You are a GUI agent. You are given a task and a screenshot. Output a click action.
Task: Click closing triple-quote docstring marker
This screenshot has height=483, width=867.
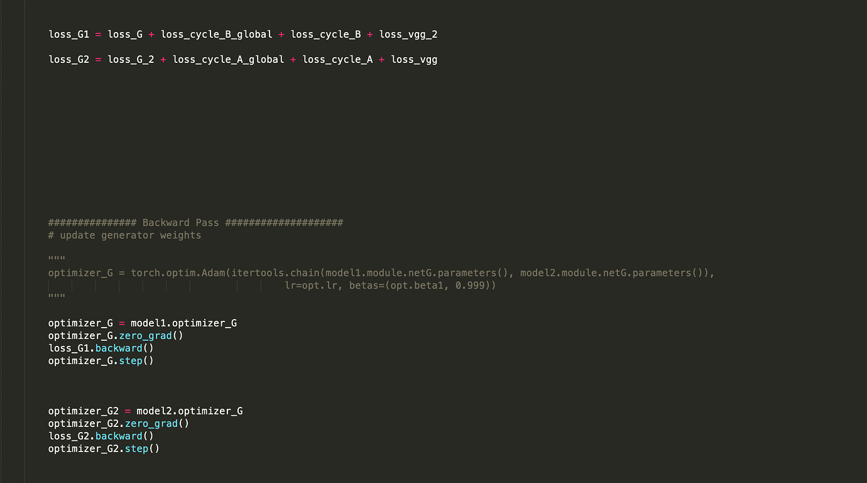[57, 297]
